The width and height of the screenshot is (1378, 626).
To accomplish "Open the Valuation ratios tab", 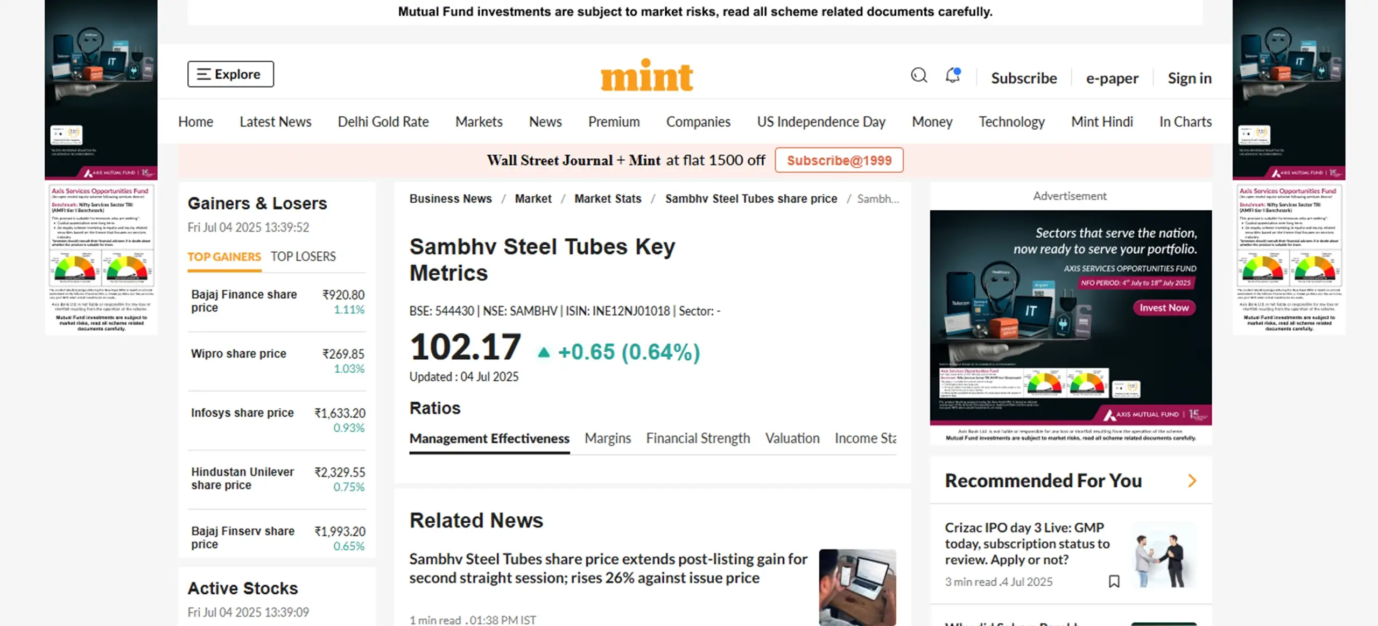I will pyautogui.click(x=792, y=438).
